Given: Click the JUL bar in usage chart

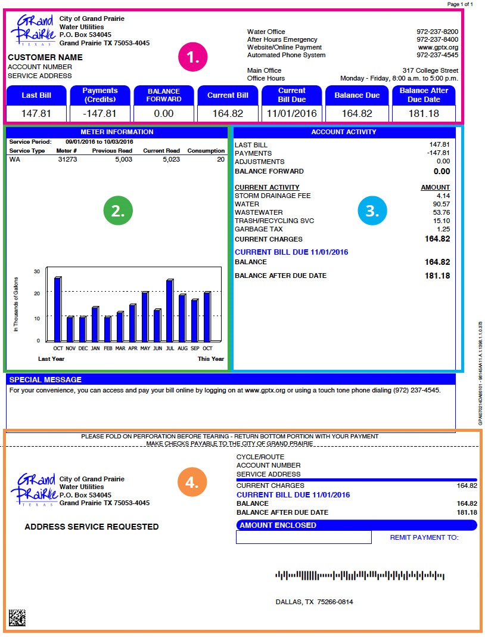Looking at the screenshot, I should pos(170,311).
